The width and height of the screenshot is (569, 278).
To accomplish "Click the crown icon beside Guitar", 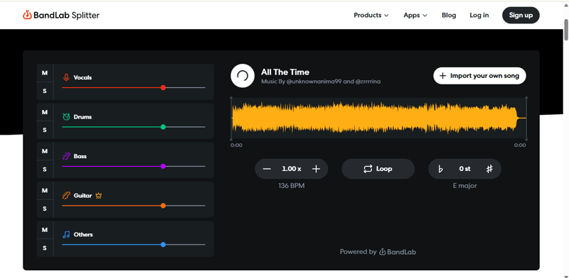I will click(98, 196).
